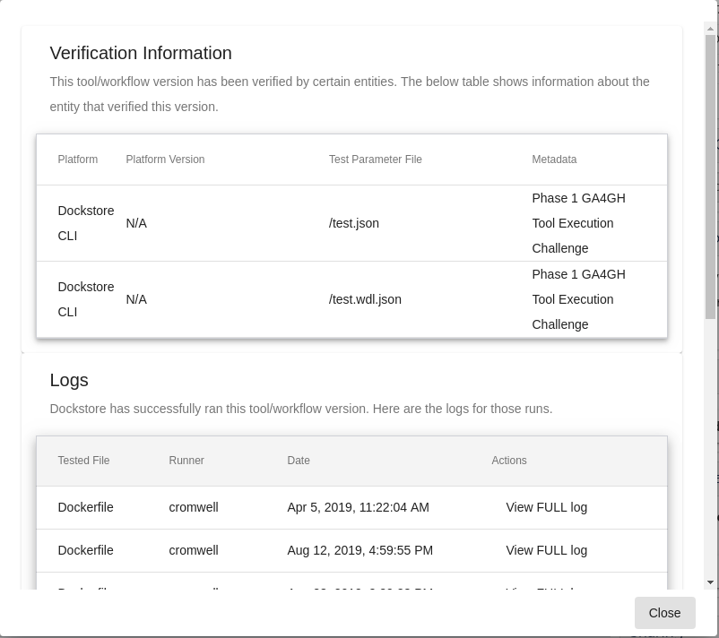Click the Verification Information heading

pos(140,53)
